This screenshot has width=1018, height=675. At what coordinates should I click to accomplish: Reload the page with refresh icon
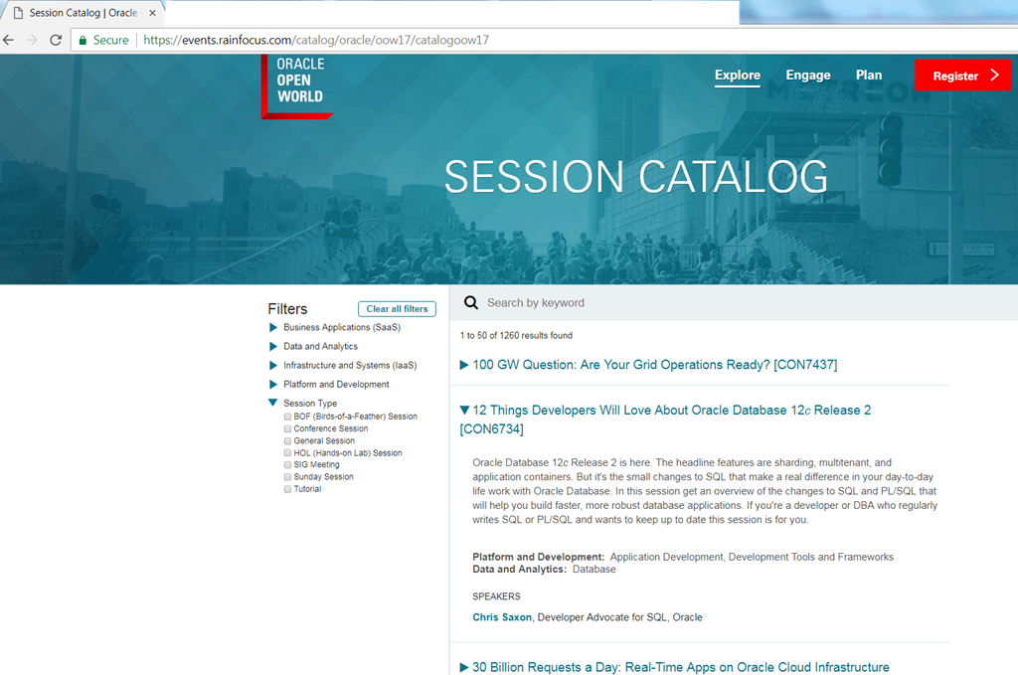click(x=56, y=40)
